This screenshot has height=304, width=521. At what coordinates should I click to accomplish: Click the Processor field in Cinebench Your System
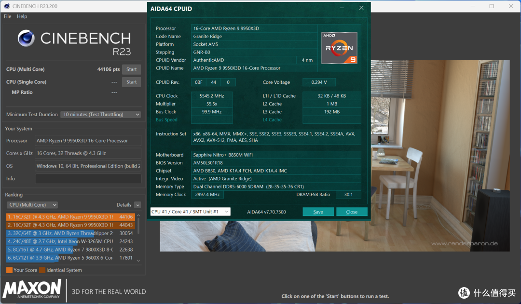88,141
